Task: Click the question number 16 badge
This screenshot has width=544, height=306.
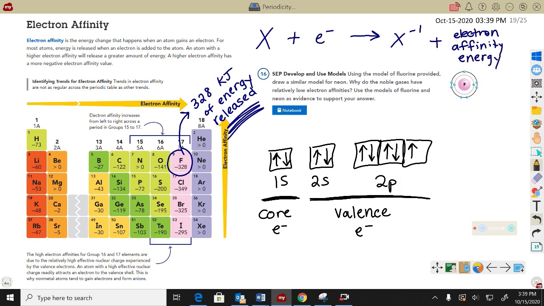Action: tap(263, 74)
